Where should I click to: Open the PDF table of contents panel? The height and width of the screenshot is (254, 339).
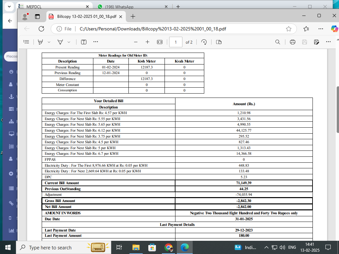pos(26,42)
